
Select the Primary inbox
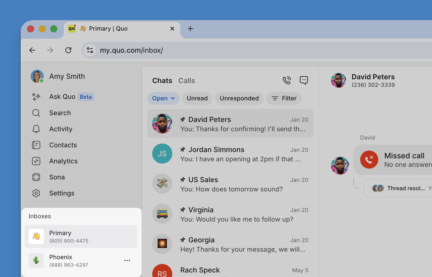pos(81,236)
